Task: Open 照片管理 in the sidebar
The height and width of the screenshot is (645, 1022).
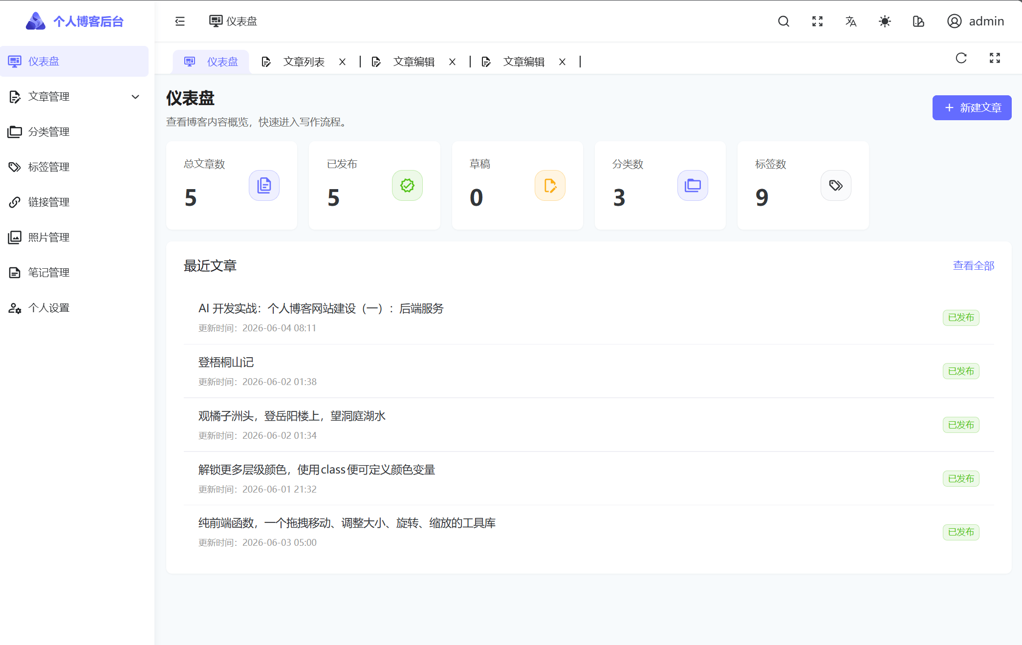Action: (74, 237)
